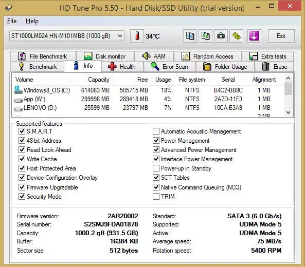Click serial number S2SMJ9FDA01878 text
The width and height of the screenshot is (305, 267).
111,224
